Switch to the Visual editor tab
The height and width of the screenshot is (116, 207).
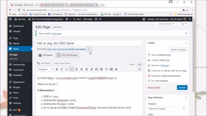132,64
